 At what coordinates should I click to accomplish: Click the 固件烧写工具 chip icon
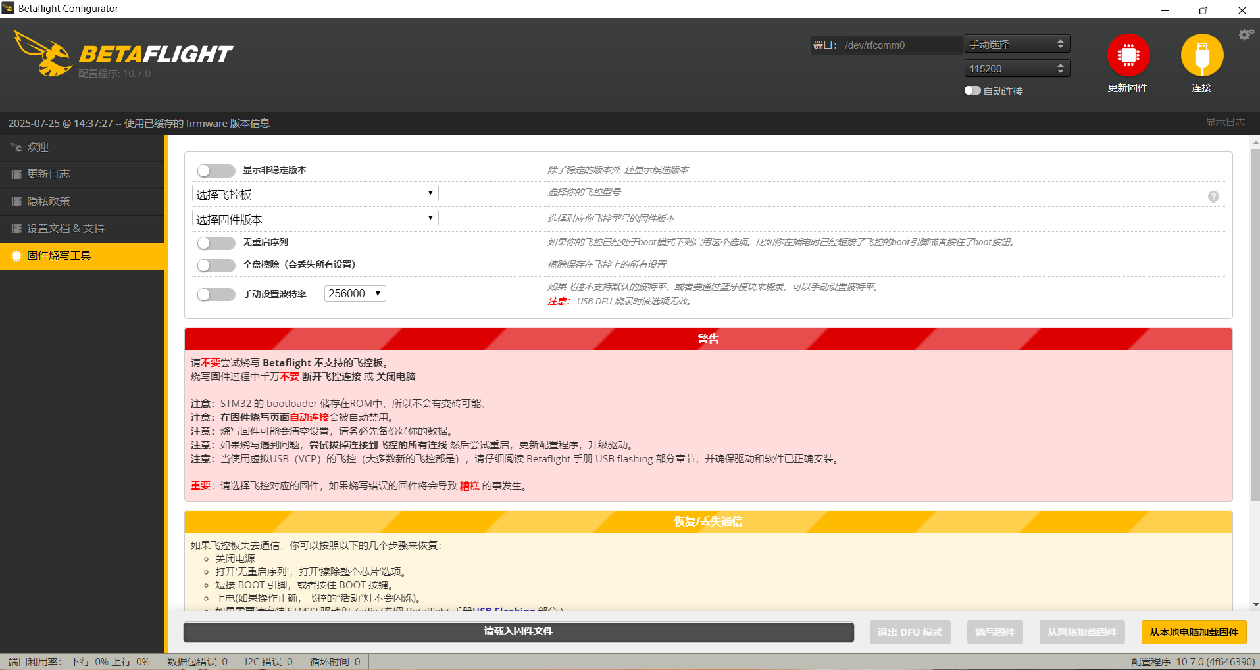tap(16, 256)
